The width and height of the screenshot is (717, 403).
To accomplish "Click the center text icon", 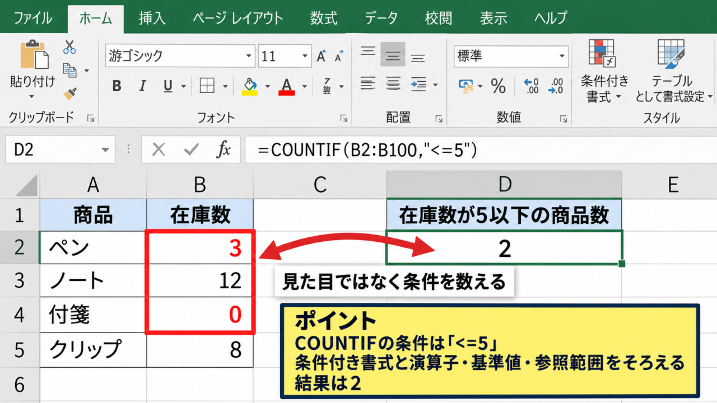I will [x=393, y=85].
